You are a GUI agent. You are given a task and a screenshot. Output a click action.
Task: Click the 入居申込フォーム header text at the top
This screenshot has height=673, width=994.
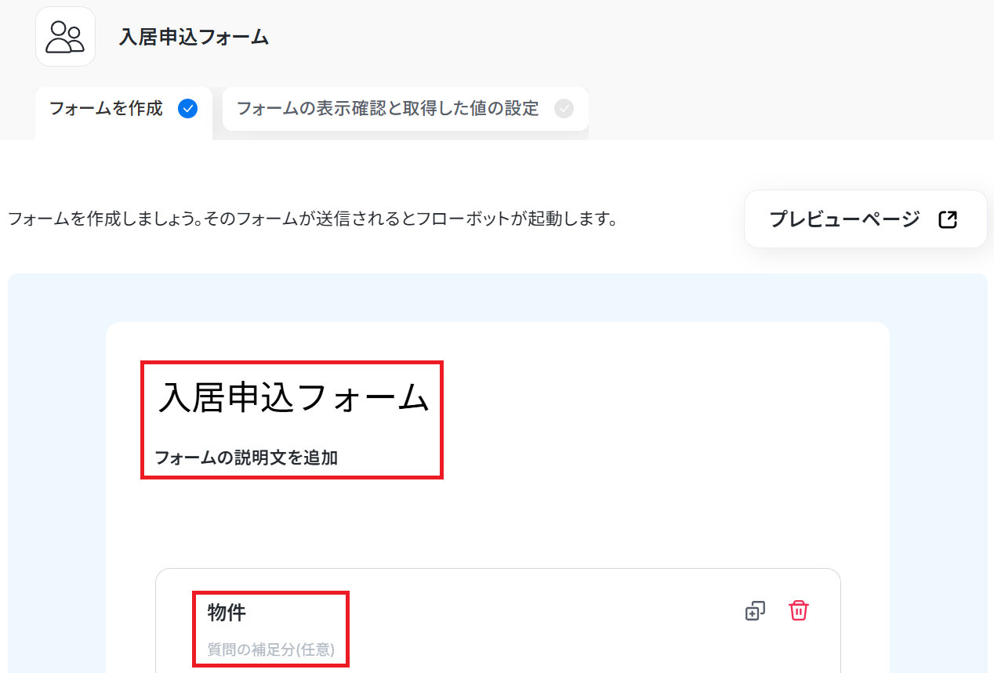(194, 37)
